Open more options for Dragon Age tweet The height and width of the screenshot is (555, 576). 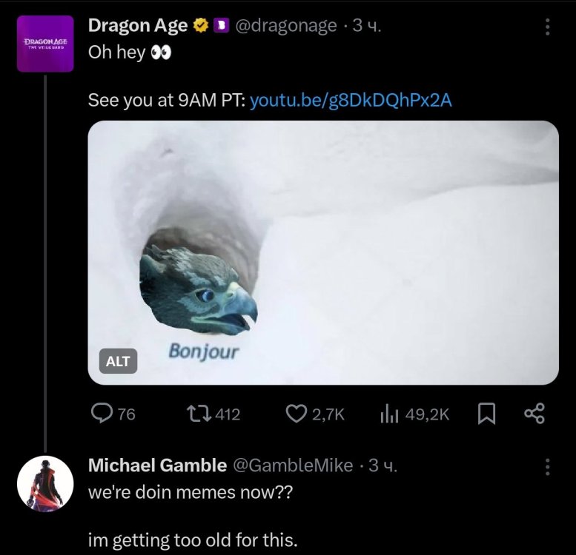547,27
